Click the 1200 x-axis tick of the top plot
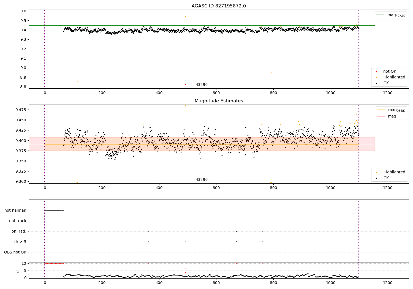 click(388, 93)
